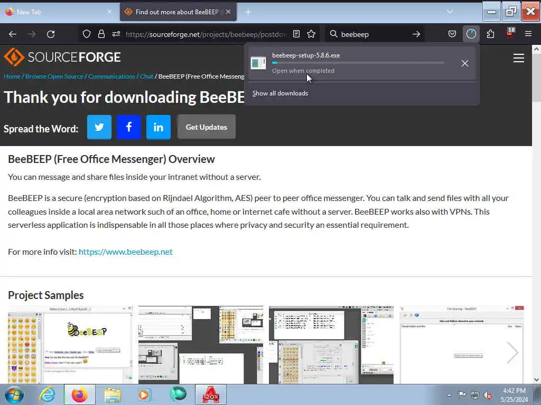
Task: Select Show all downloads
Action: (x=280, y=93)
